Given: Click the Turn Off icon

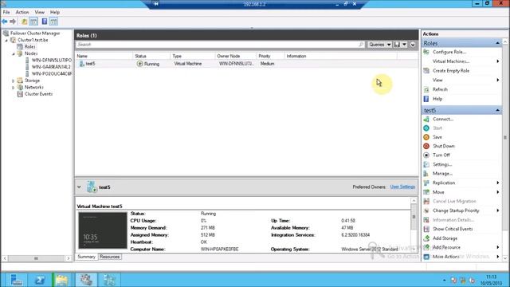Looking at the screenshot, I should [x=426, y=155].
